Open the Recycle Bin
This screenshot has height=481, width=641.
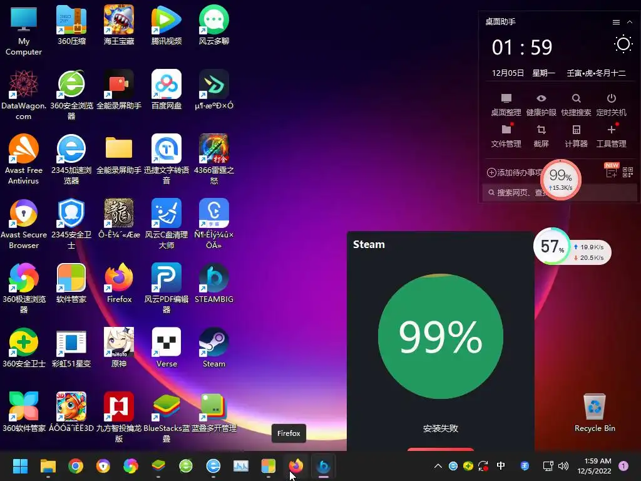click(595, 413)
